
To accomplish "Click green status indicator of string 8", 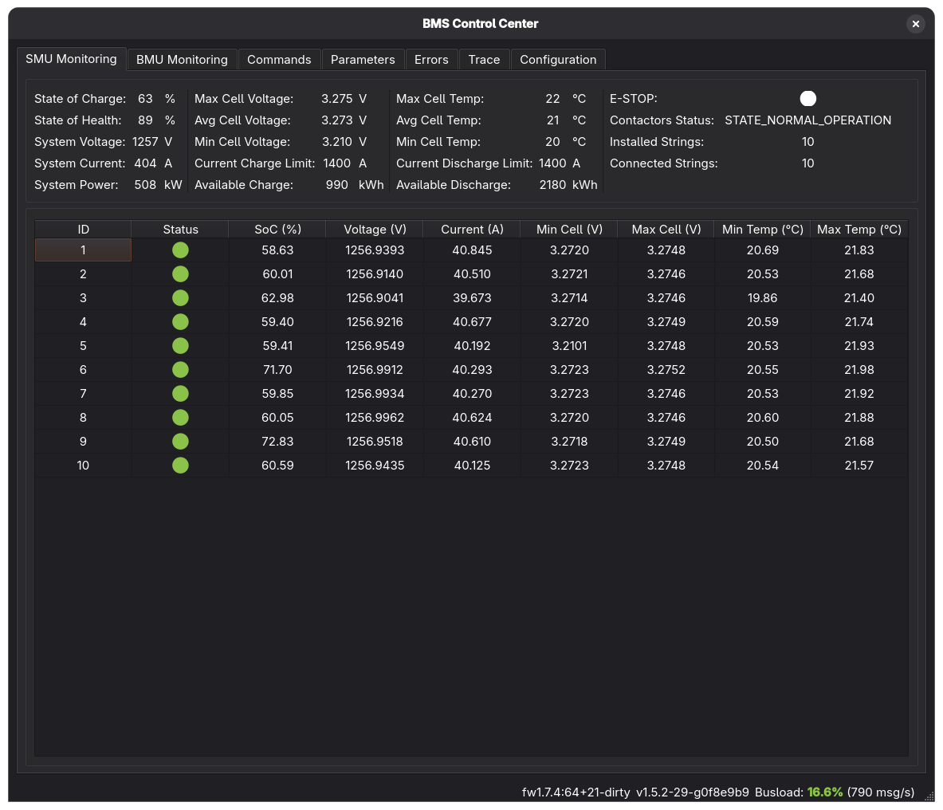I will (180, 417).
